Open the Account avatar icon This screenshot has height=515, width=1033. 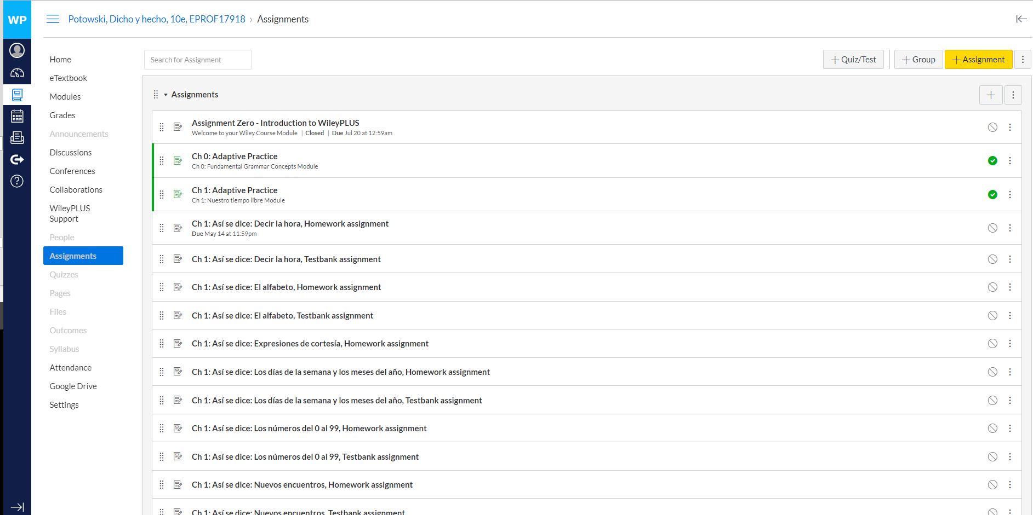pos(17,50)
